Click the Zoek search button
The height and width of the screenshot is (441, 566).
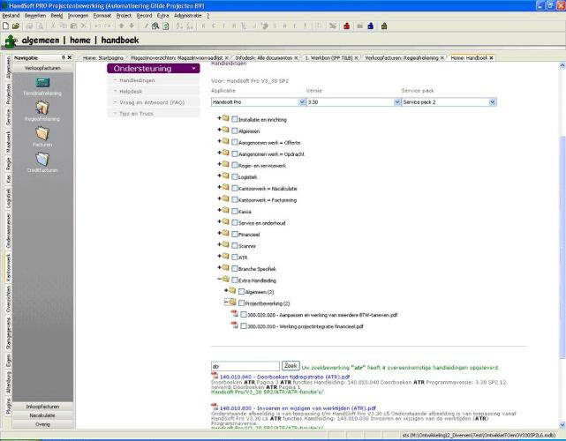[291, 366]
